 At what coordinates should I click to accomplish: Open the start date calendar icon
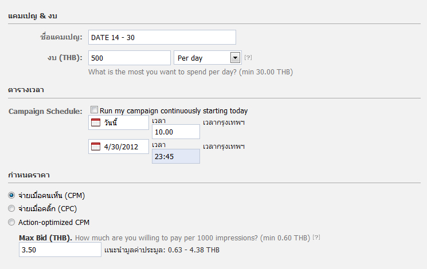click(x=96, y=122)
